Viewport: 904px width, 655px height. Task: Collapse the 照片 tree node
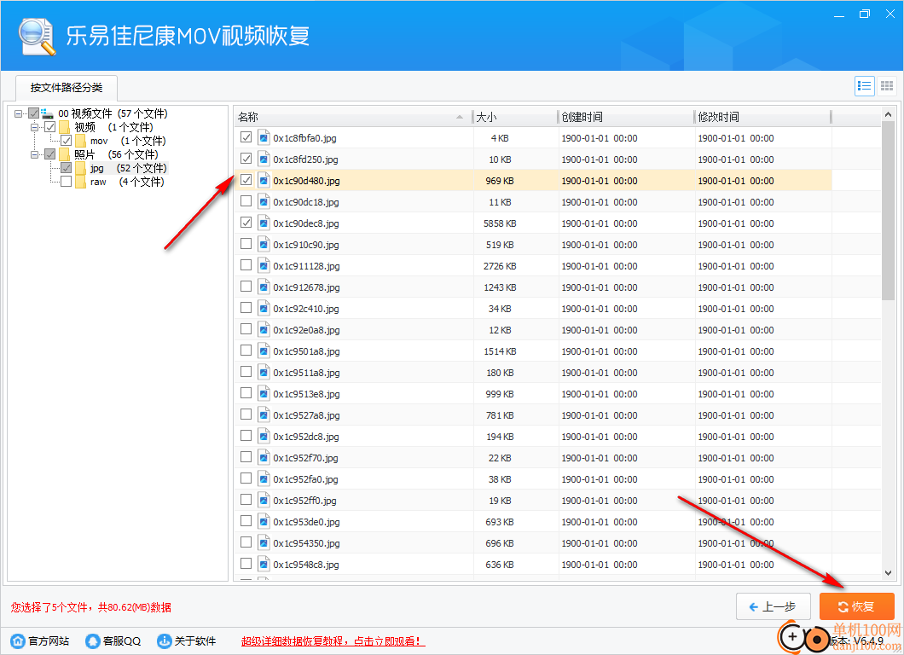pos(35,154)
